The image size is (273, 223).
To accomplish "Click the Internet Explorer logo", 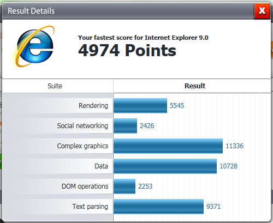I will 33,46.
